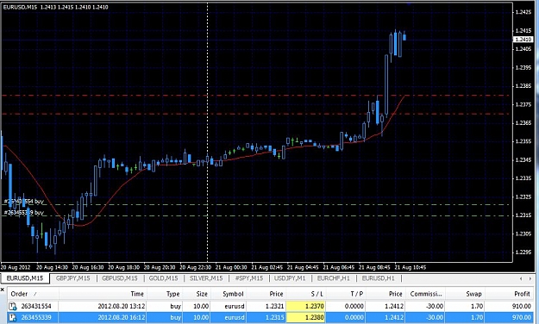The image size is (539, 324).
Task: Select order number 263455339
Action: click(36, 317)
